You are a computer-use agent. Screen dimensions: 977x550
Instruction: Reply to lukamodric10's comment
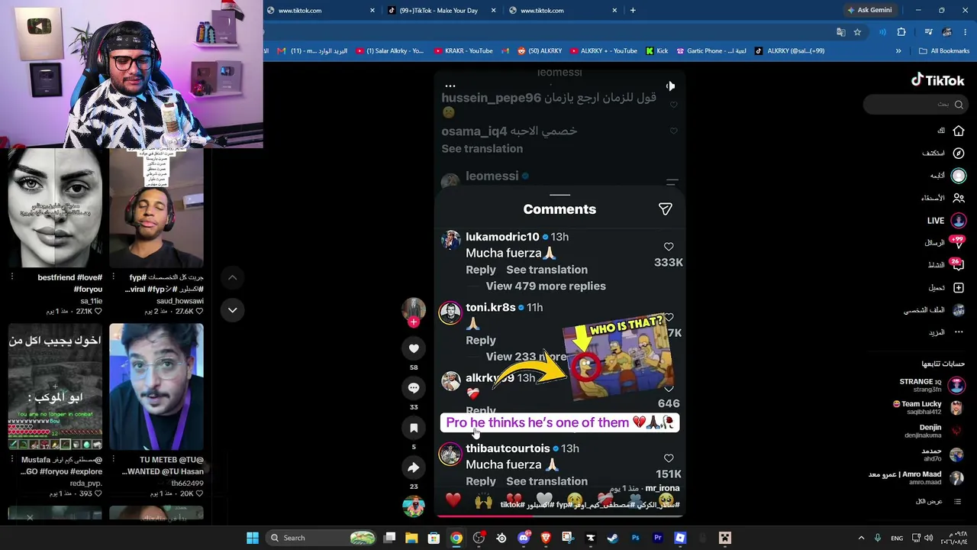tap(481, 270)
